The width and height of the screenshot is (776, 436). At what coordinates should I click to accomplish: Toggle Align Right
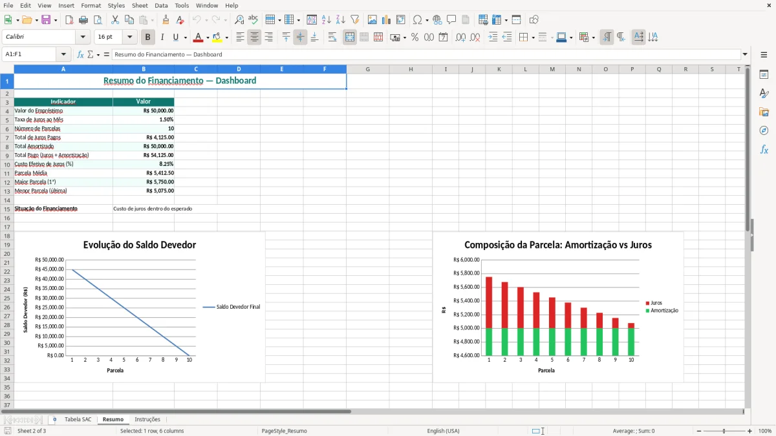click(x=268, y=37)
